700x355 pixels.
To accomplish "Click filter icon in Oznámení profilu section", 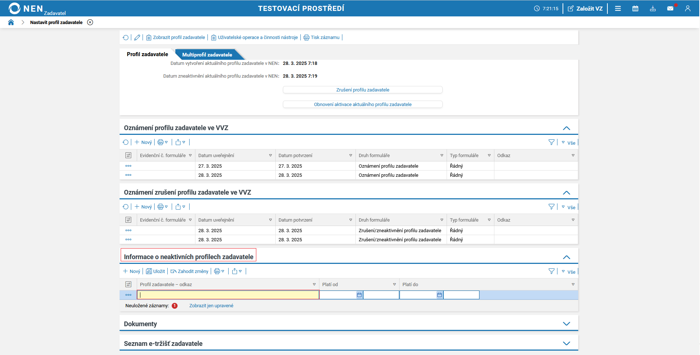I will (x=551, y=143).
